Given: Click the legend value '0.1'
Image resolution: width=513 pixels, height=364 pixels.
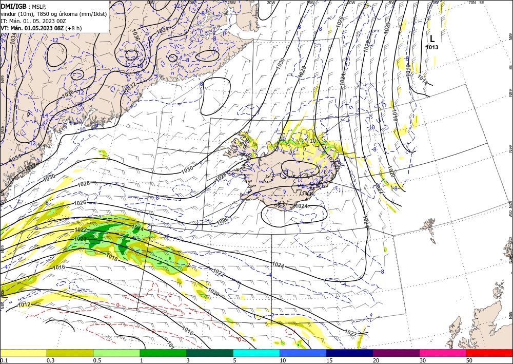Looking at the screenshot, I should [3, 360].
